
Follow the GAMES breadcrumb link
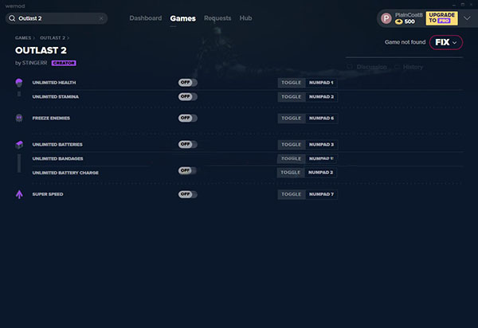click(23, 37)
